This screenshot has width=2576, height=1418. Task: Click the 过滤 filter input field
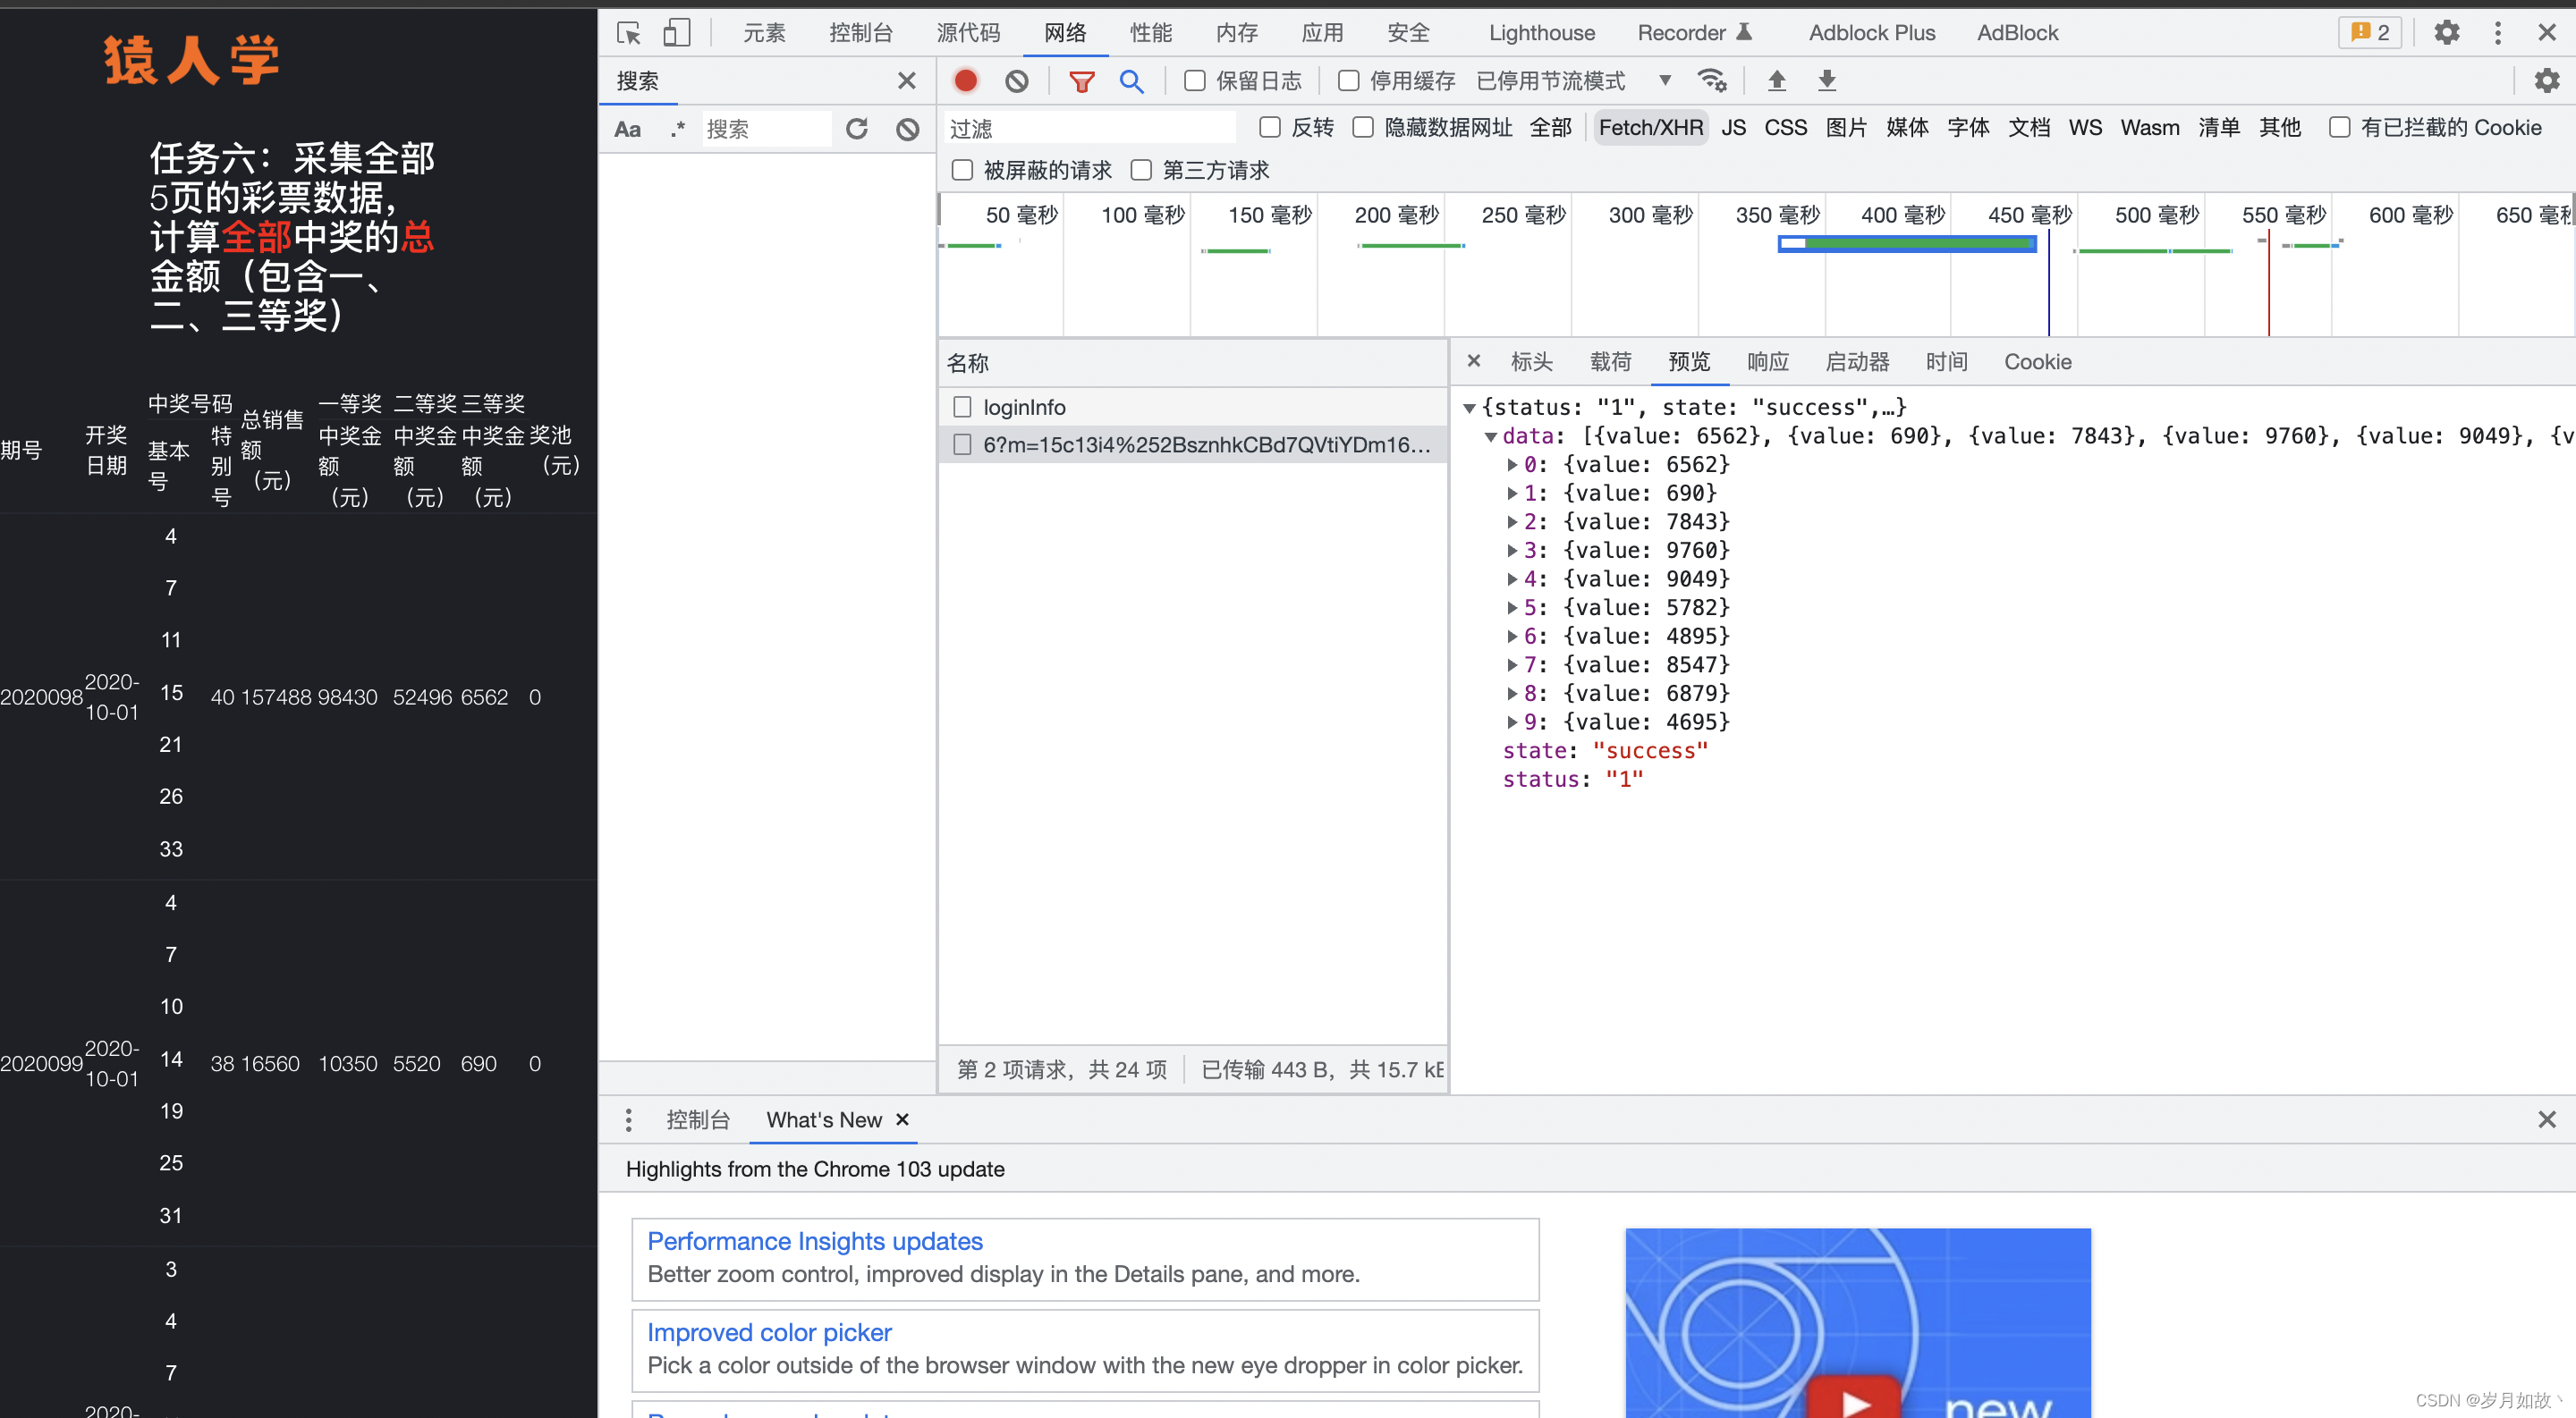pyautogui.click(x=1090, y=129)
